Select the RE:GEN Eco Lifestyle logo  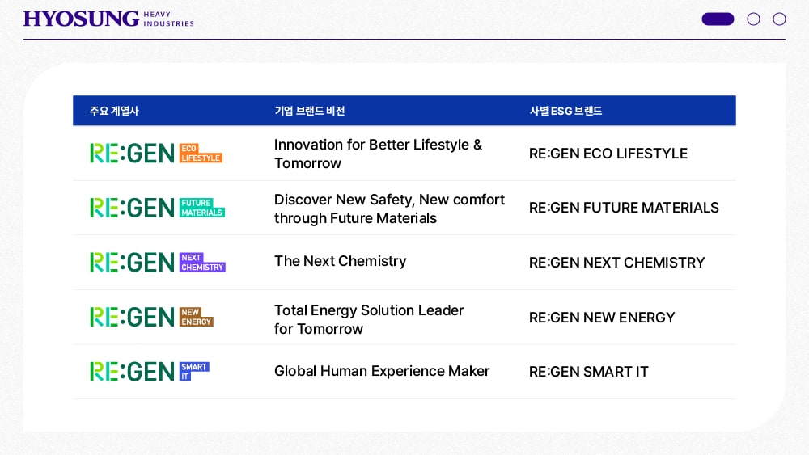156,153
